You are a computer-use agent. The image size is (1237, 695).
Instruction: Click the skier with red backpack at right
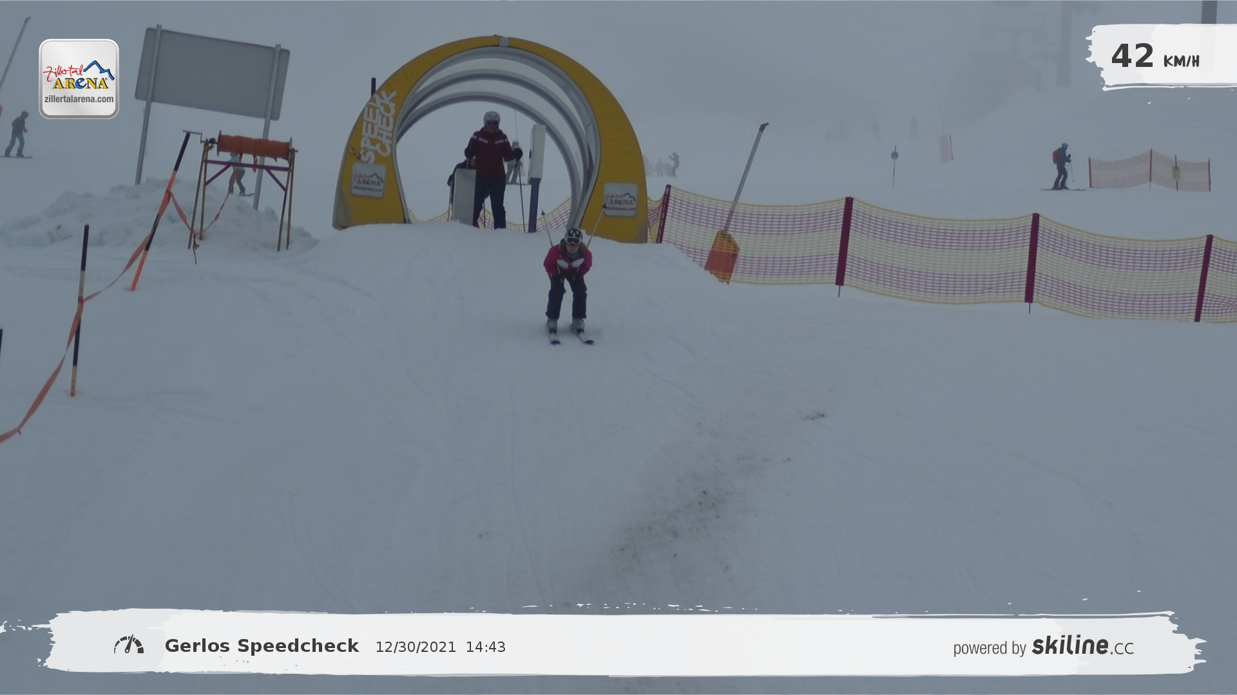tap(1061, 166)
